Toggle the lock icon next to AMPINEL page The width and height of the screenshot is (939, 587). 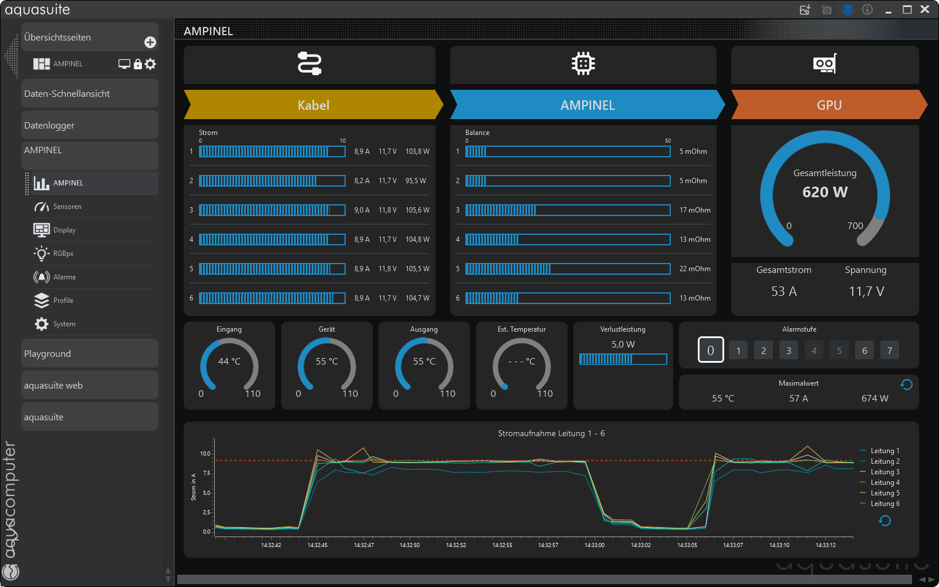point(137,63)
